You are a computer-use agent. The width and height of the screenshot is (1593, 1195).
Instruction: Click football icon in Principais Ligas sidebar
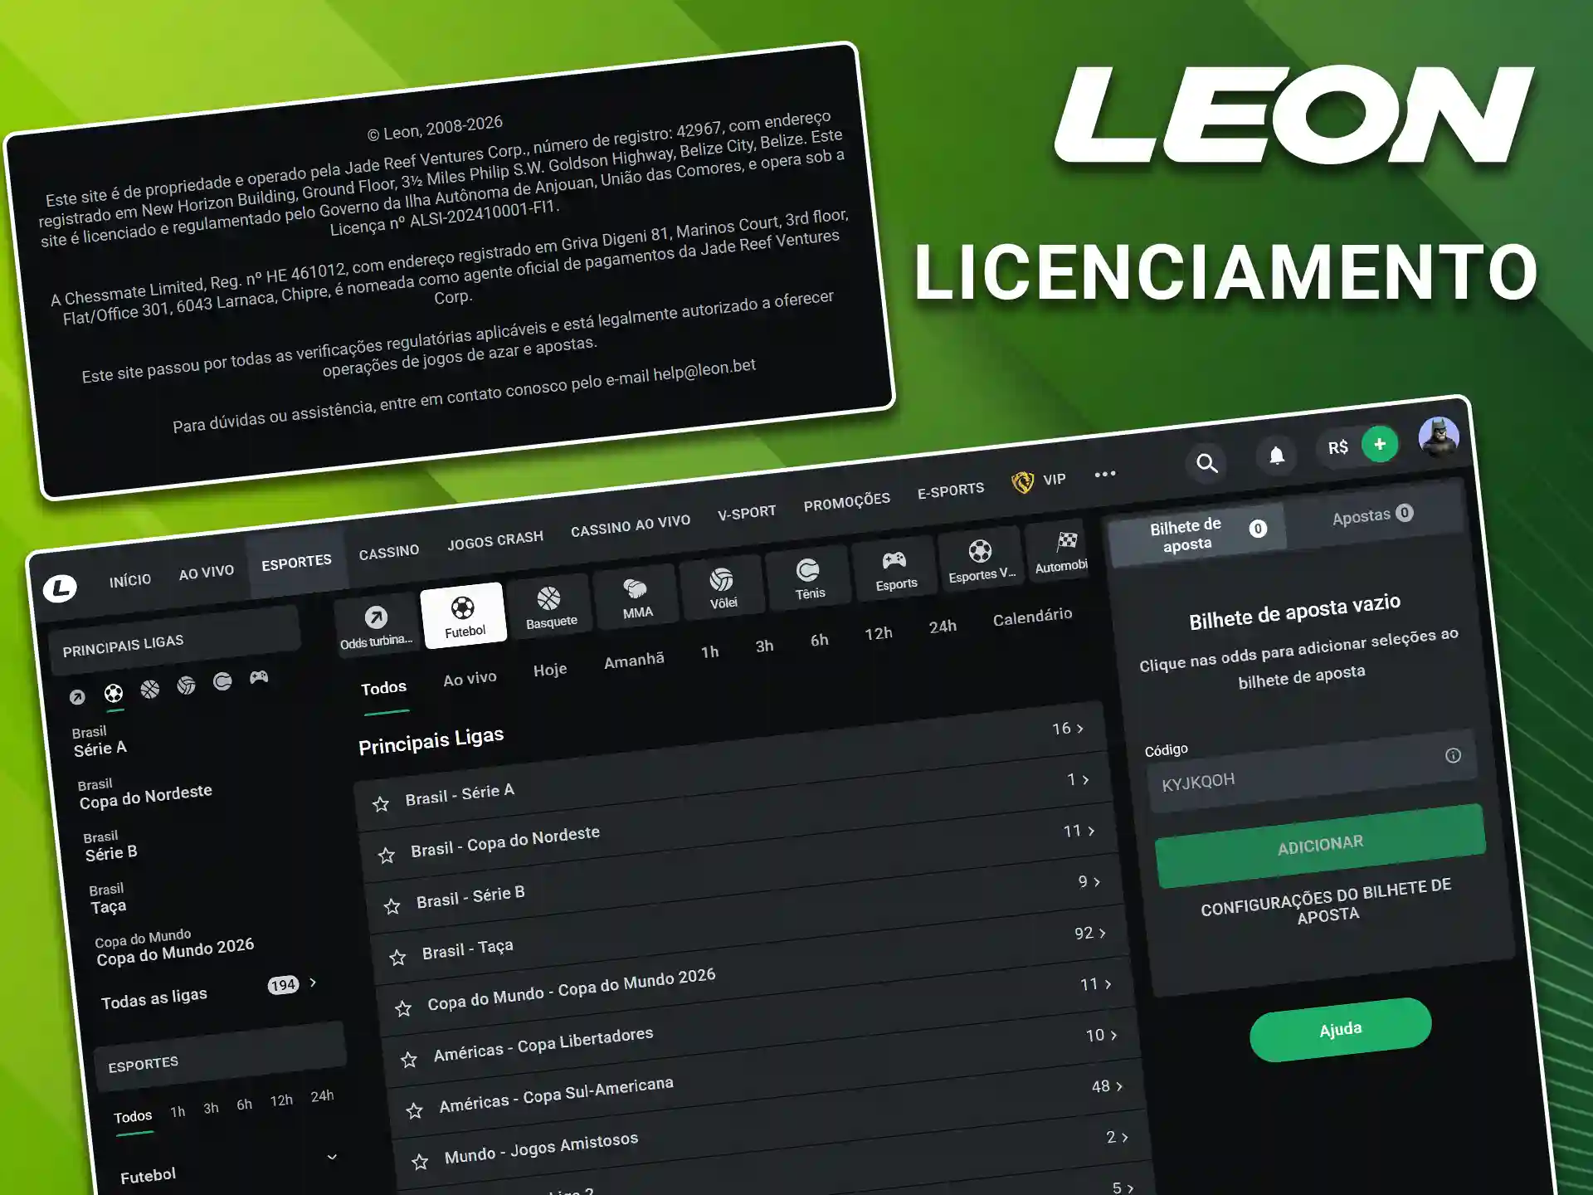(x=114, y=693)
